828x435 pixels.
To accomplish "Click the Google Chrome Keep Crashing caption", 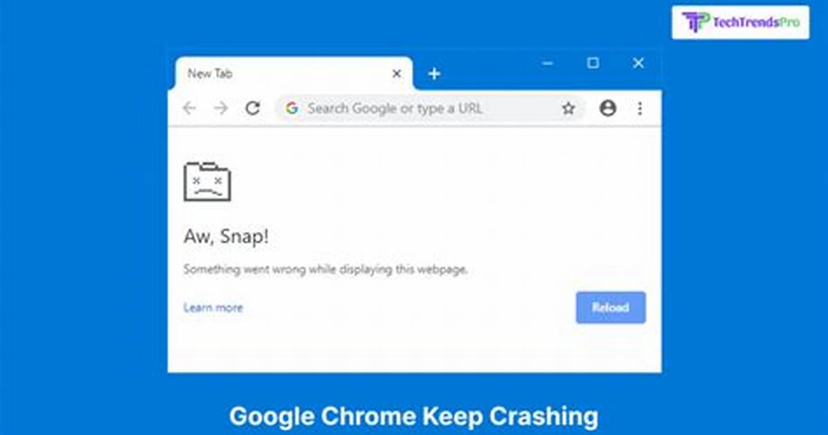I will point(414,416).
